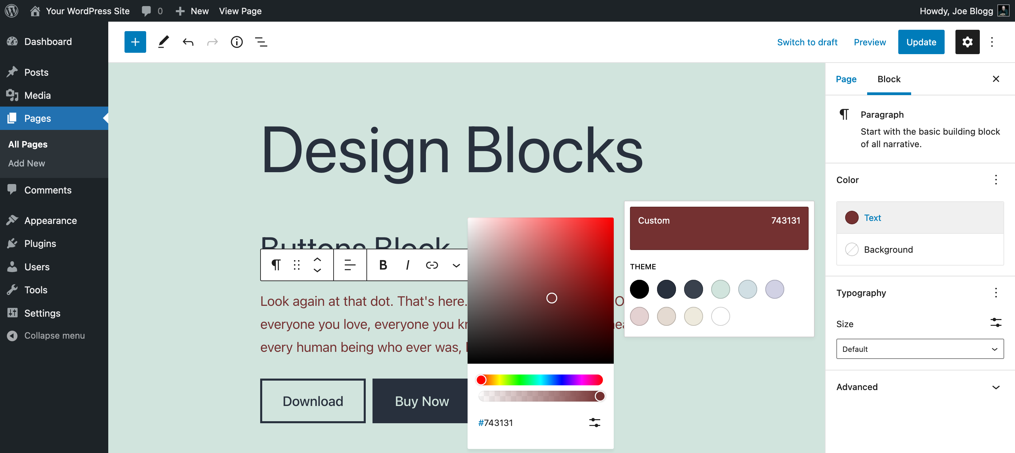This screenshot has width=1015, height=453.
Task: Open the List View outline icon
Action: 261,42
